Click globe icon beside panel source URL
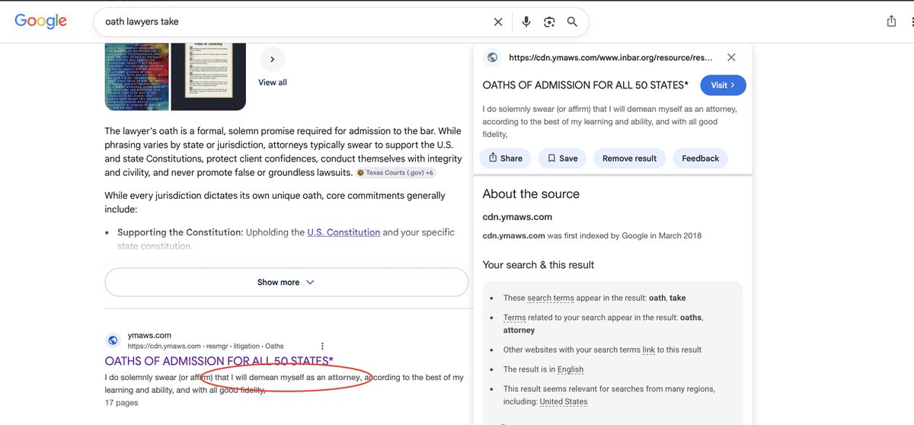 click(x=493, y=57)
